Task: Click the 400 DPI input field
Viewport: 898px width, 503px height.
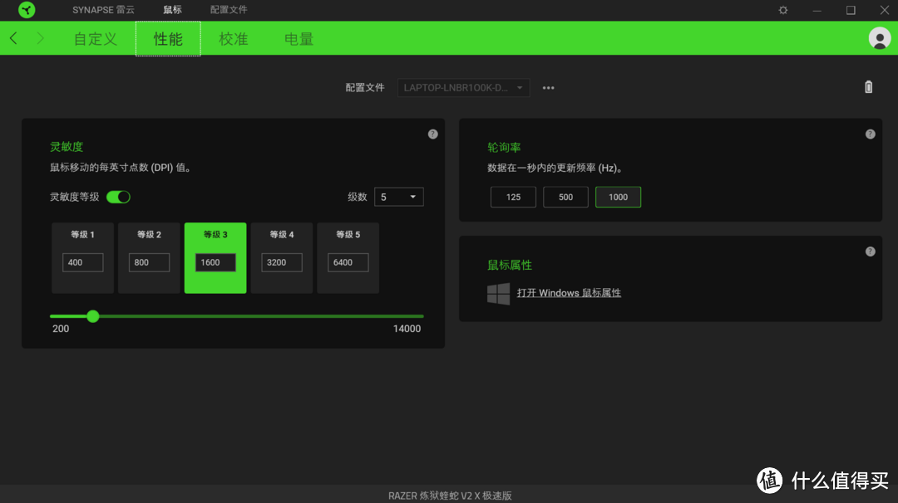Action: (x=82, y=262)
